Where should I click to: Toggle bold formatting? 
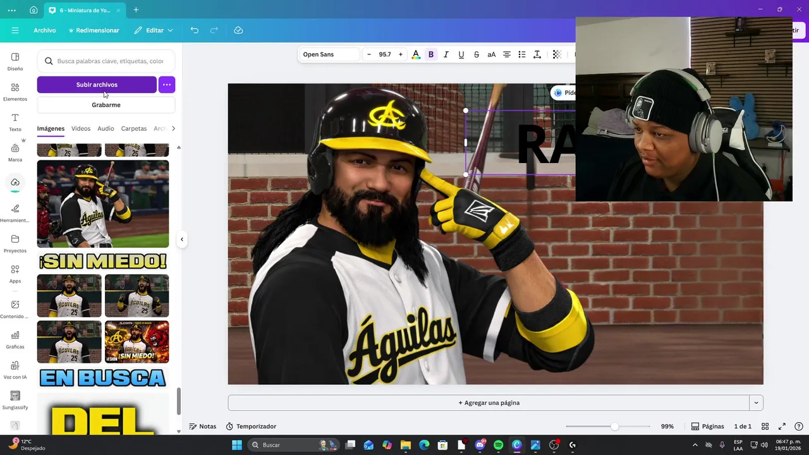pyautogui.click(x=431, y=54)
